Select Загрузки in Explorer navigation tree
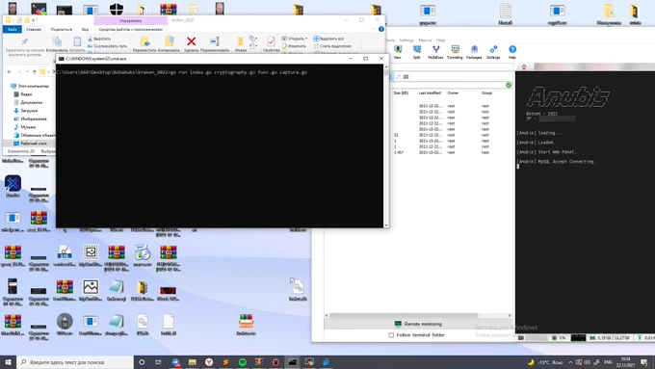The width and height of the screenshot is (655, 369). [x=25, y=111]
